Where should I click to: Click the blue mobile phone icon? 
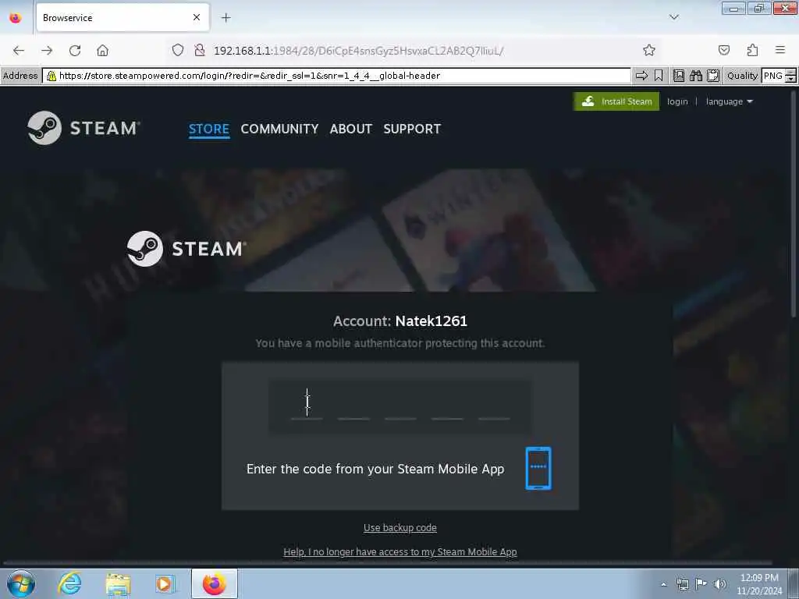[x=538, y=468]
